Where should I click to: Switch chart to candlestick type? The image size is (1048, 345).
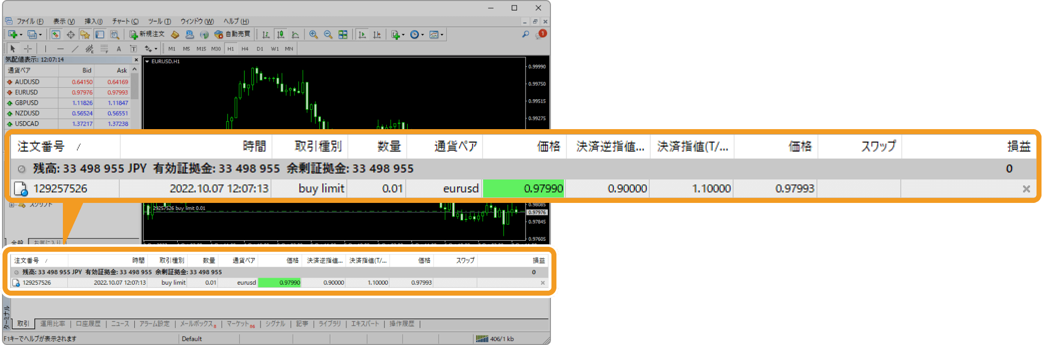click(280, 34)
